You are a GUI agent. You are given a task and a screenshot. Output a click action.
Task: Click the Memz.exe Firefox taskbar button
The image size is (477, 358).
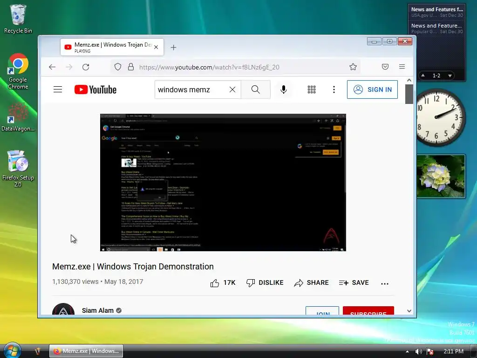(x=86, y=351)
